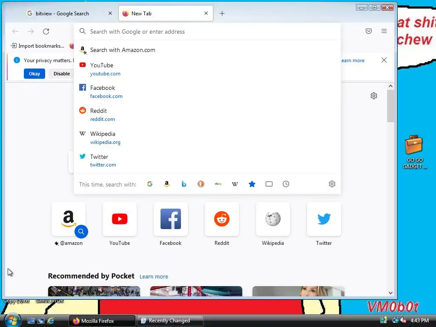Open new tab personalize gear icon

(374, 96)
